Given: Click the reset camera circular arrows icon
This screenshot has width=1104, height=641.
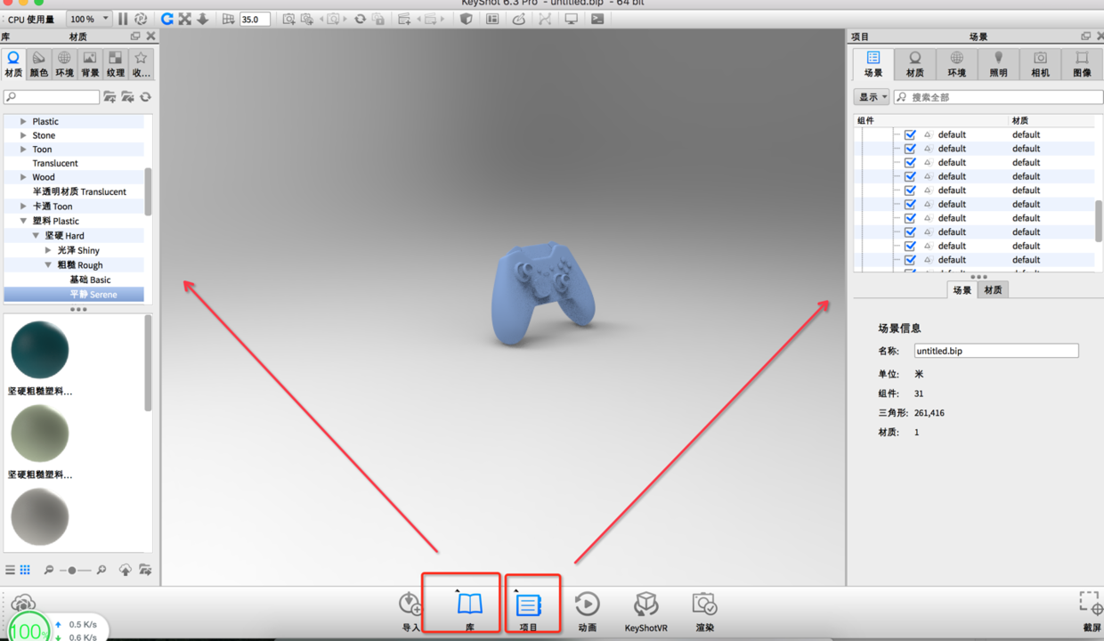Looking at the screenshot, I should [360, 19].
